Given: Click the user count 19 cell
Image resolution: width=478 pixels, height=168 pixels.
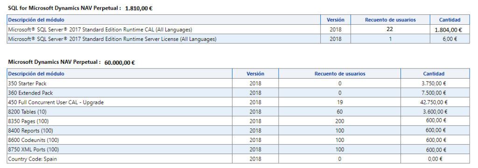Looking at the screenshot, I should pos(340,102).
